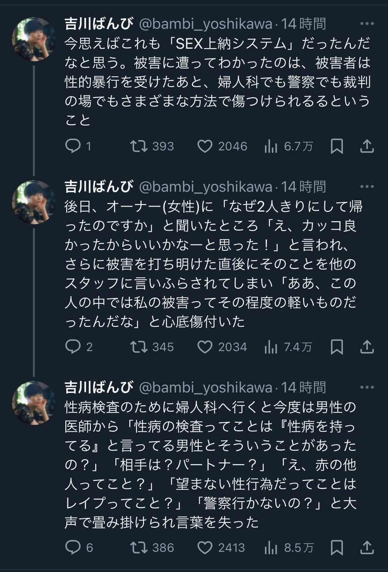The image size is (388, 572).
Task: Like the first tweet with 2046 likes
Action: (x=205, y=146)
